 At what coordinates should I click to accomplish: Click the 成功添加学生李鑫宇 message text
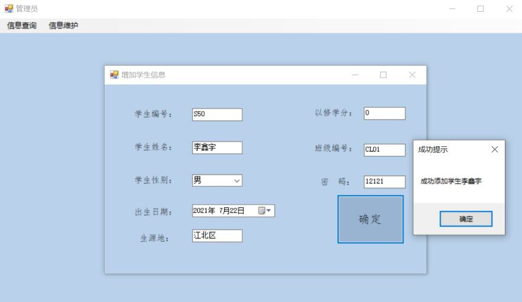(x=451, y=181)
